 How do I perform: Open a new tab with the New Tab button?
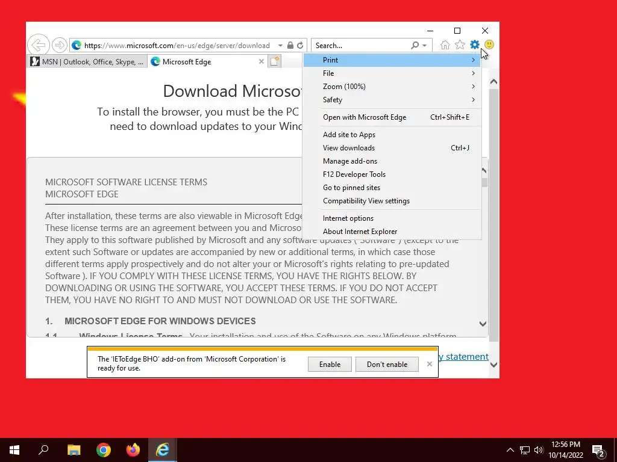coord(275,61)
